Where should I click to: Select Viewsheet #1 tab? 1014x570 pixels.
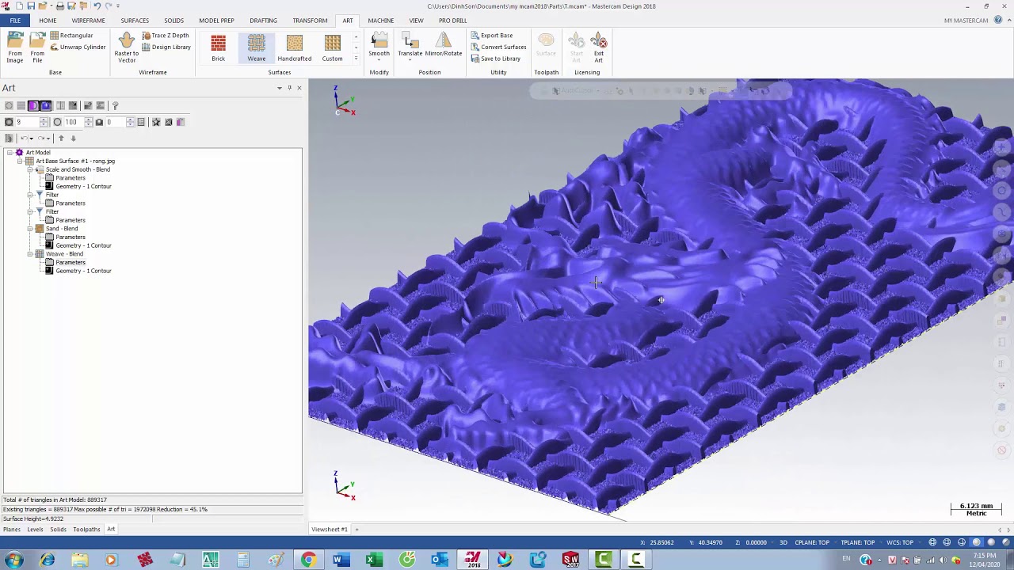coord(330,529)
